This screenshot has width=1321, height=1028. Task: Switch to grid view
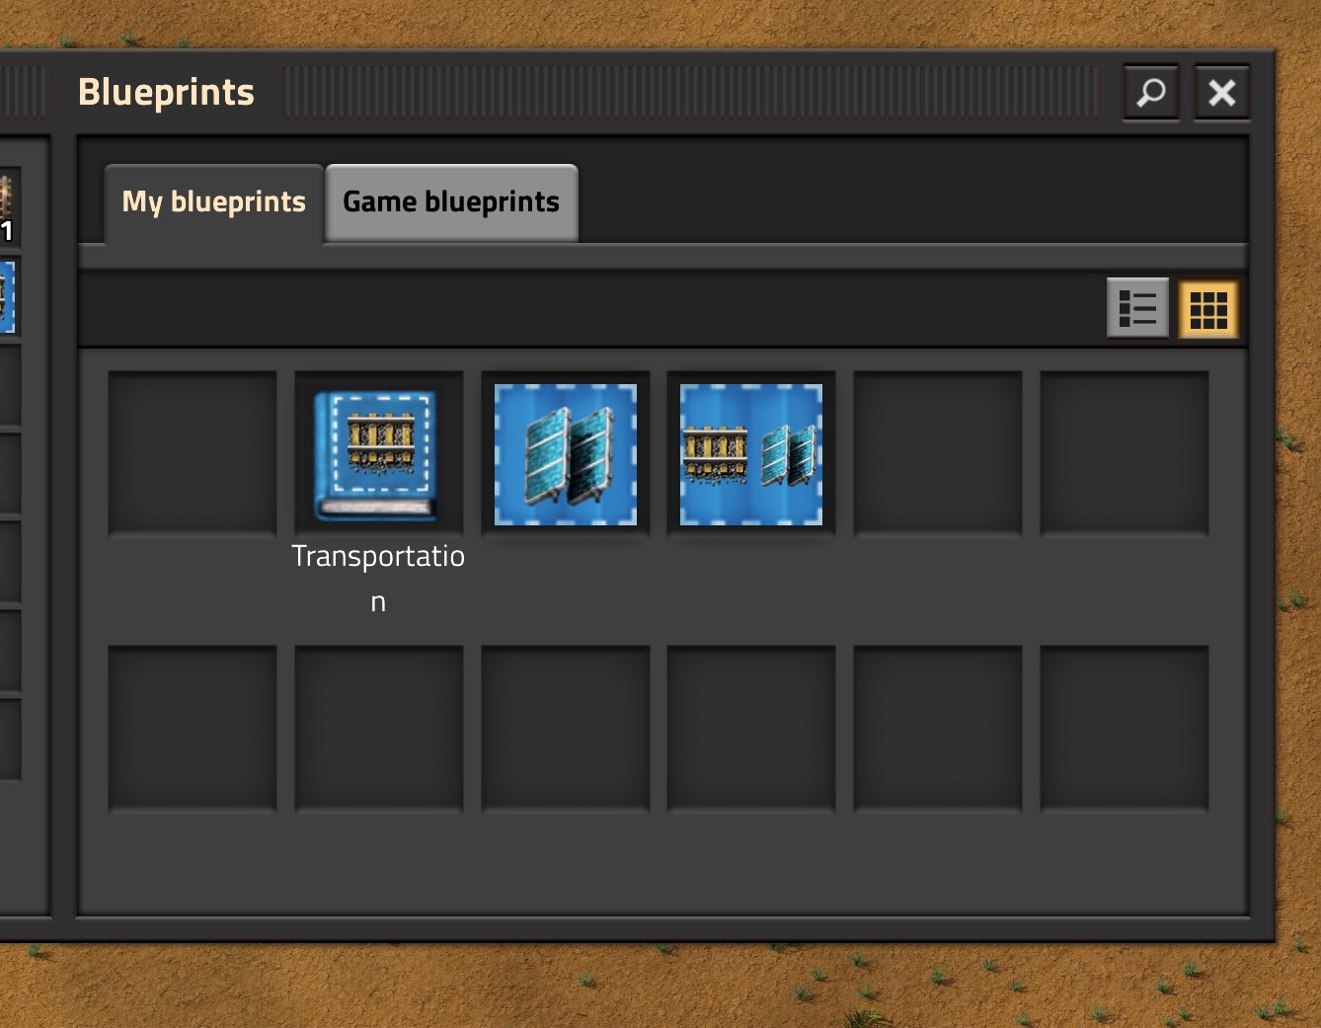click(1208, 309)
